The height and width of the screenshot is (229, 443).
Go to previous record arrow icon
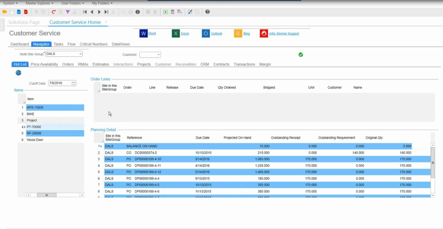click(92, 12)
